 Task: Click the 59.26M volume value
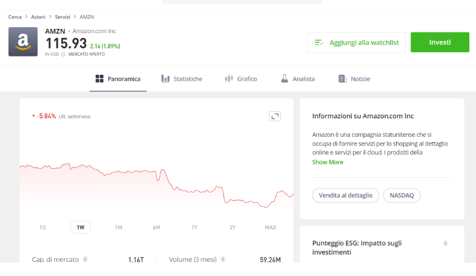[x=270, y=259]
